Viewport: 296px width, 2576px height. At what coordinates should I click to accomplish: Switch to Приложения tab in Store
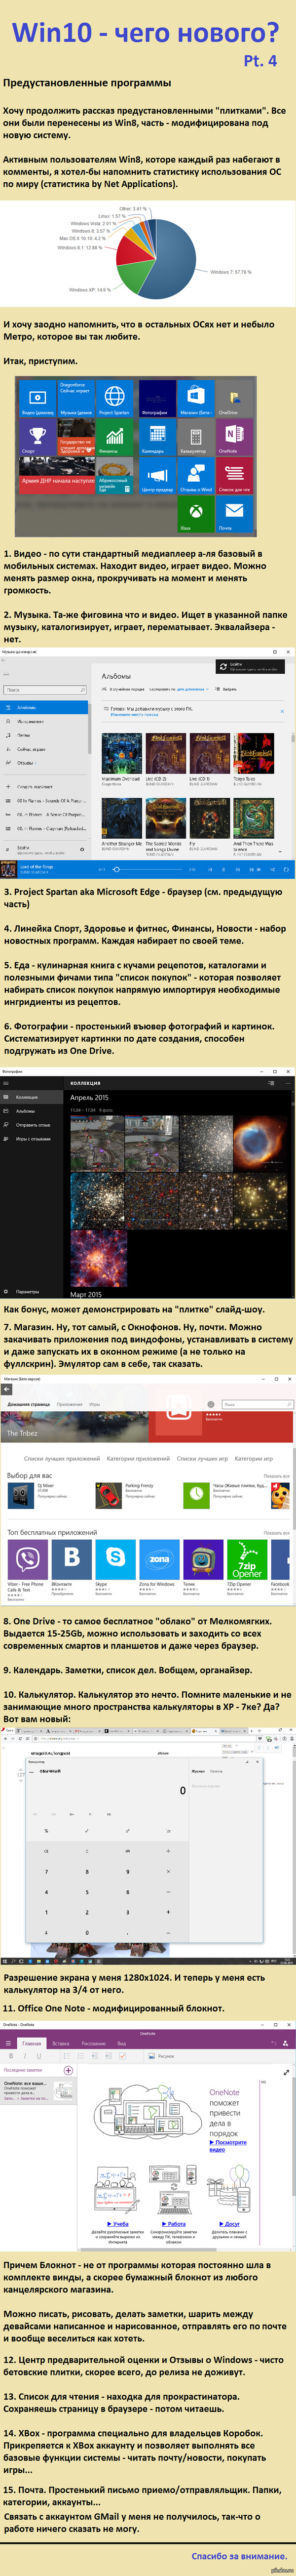click(70, 1404)
